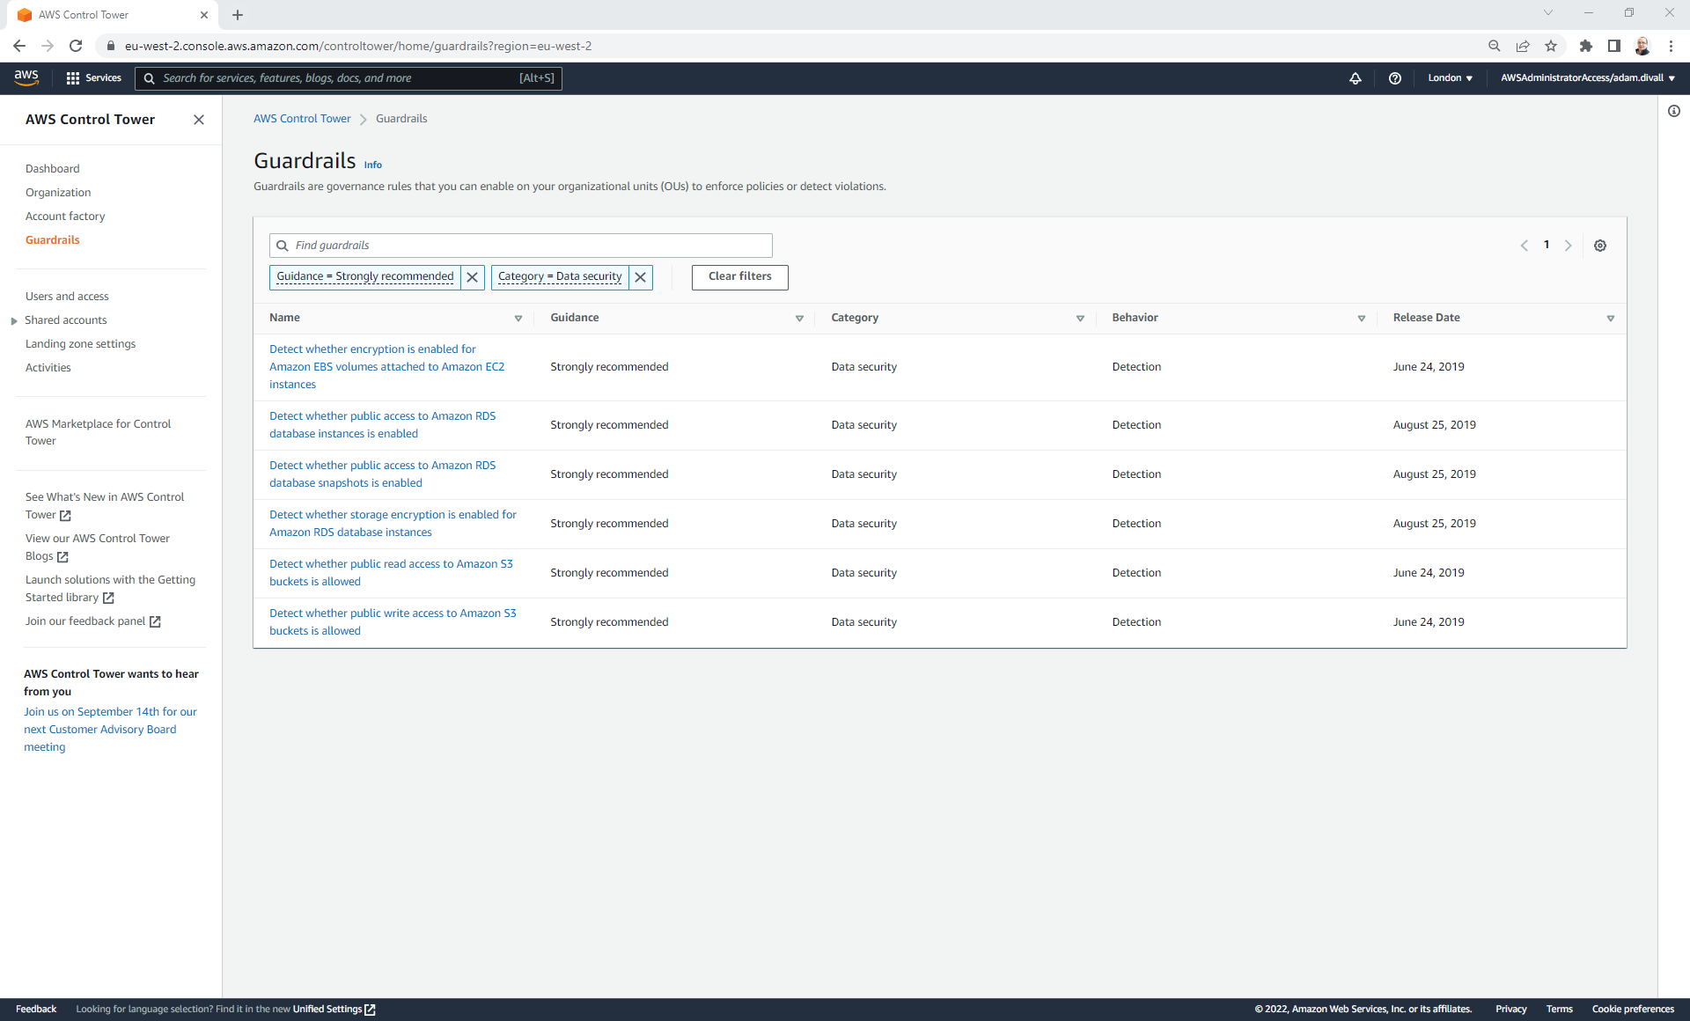Open the London region dropdown
1690x1021 pixels.
[1450, 77]
